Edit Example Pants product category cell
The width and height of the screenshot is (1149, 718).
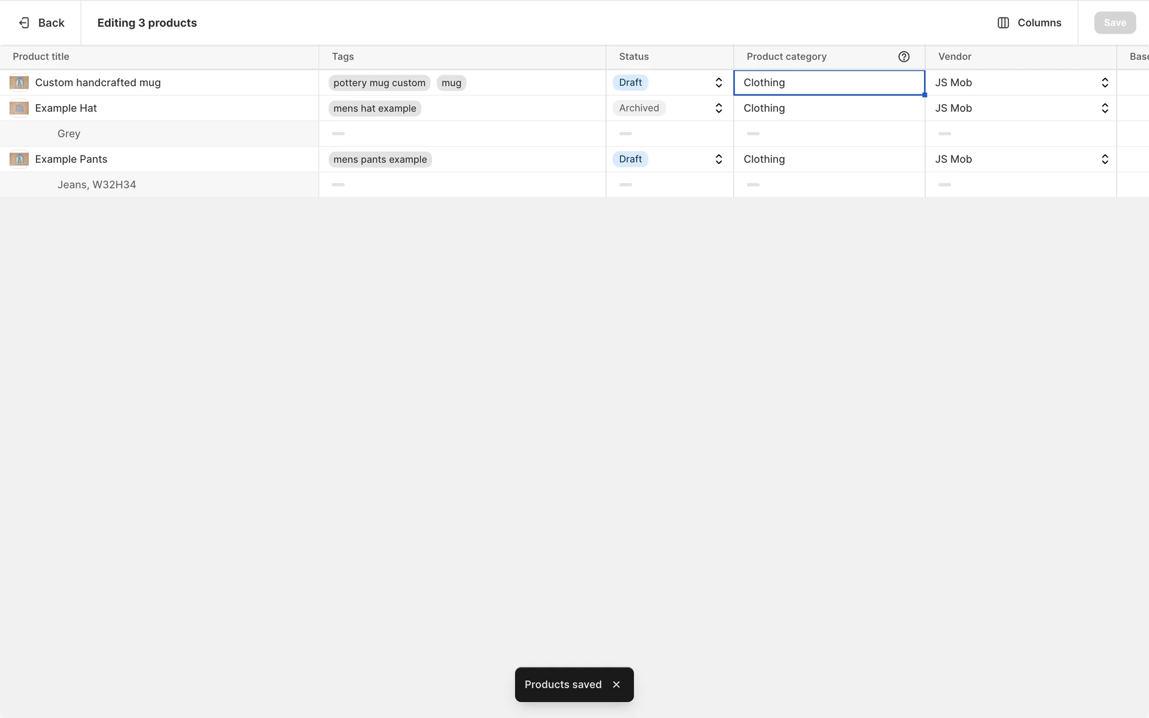[x=828, y=159]
